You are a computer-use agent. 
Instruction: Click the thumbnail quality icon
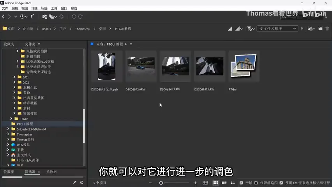click(230, 28)
